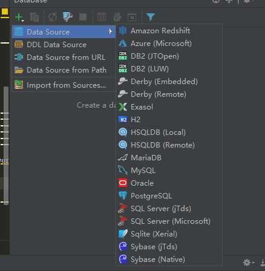Click the blue Filter funnel icon
The image size is (265, 271).
tap(151, 17)
